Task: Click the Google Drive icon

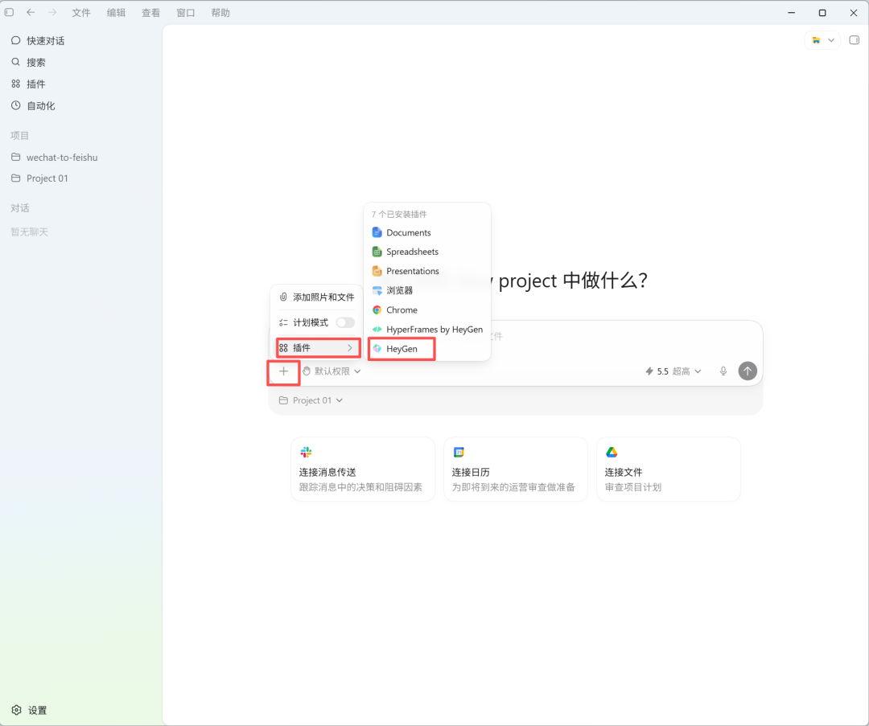Action: coord(612,453)
